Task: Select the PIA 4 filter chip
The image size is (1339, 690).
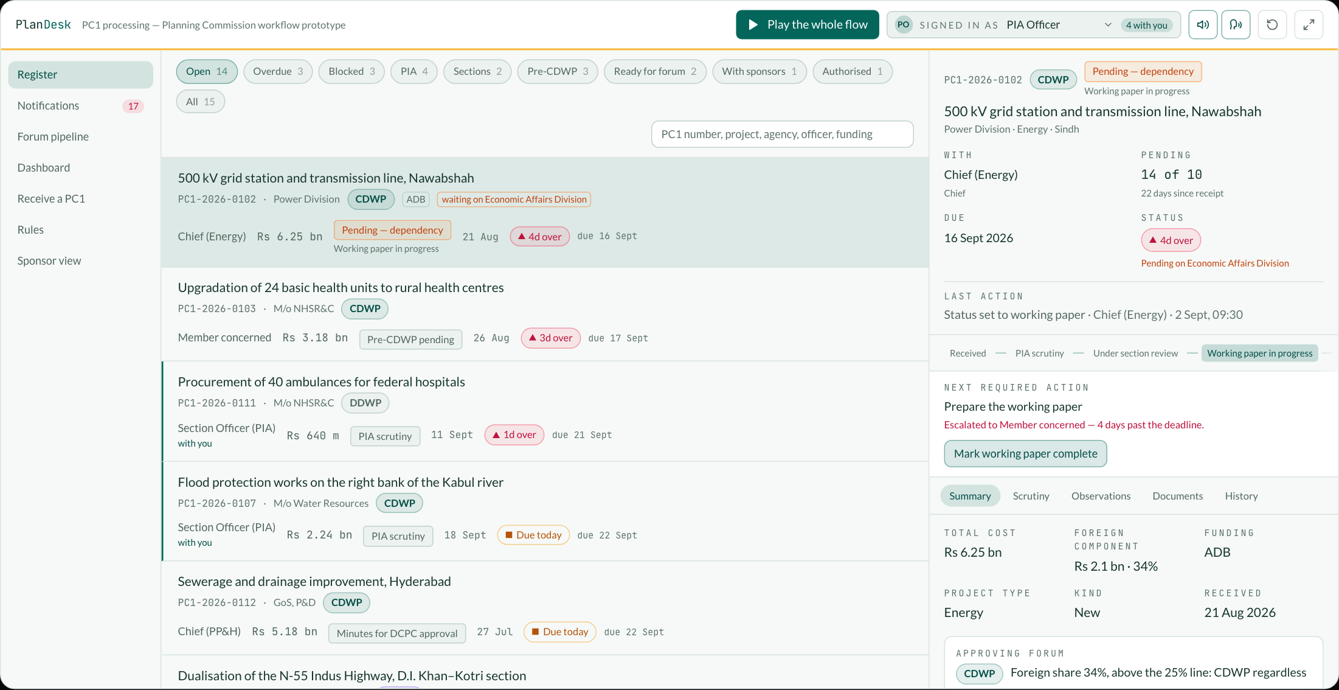Action: click(x=414, y=71)
